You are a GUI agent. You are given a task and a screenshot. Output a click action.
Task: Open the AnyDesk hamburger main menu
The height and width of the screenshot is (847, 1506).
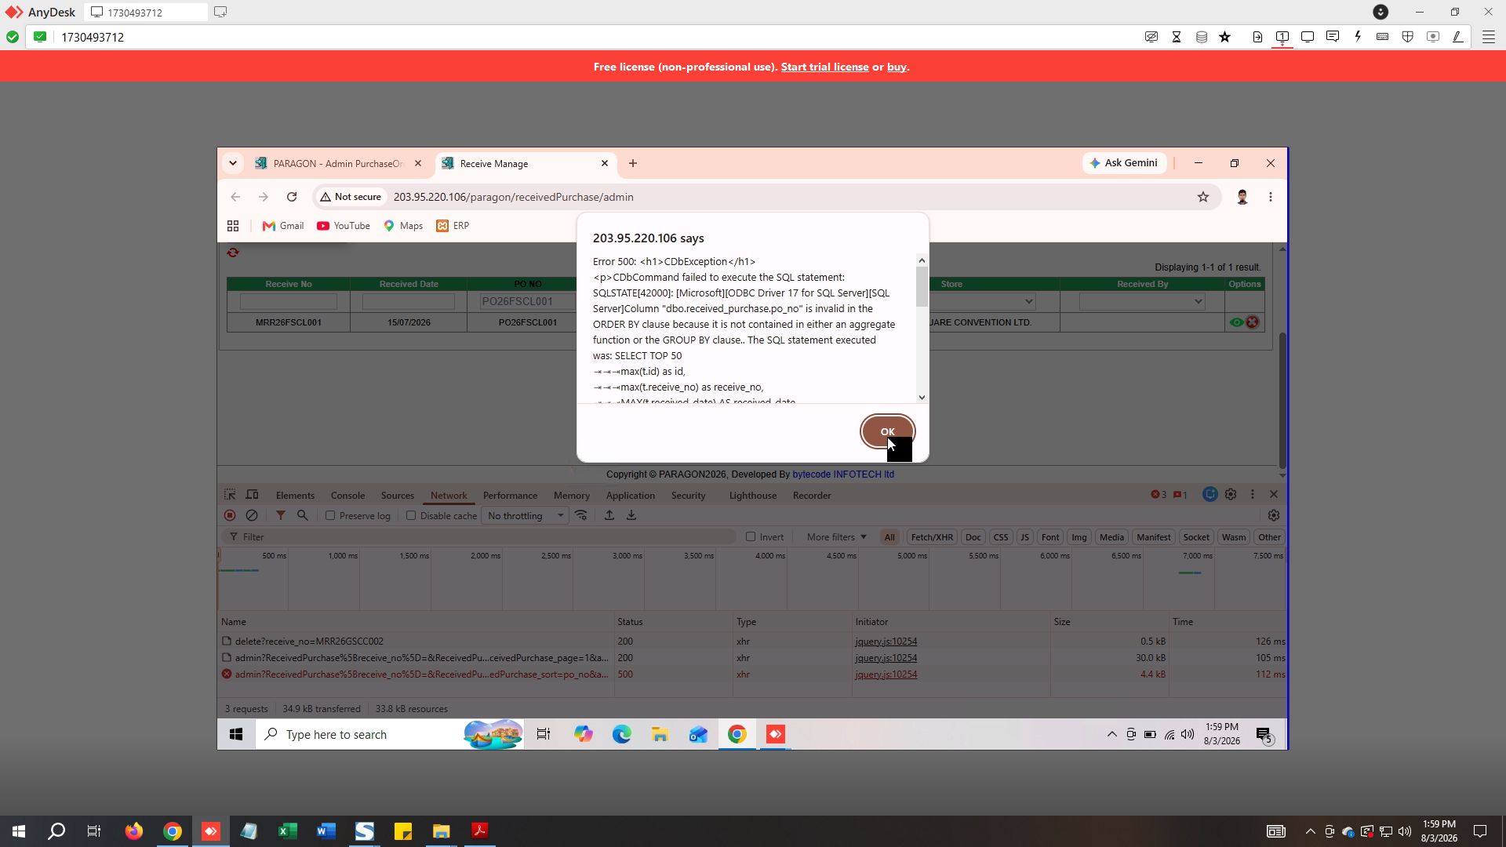1488,37
